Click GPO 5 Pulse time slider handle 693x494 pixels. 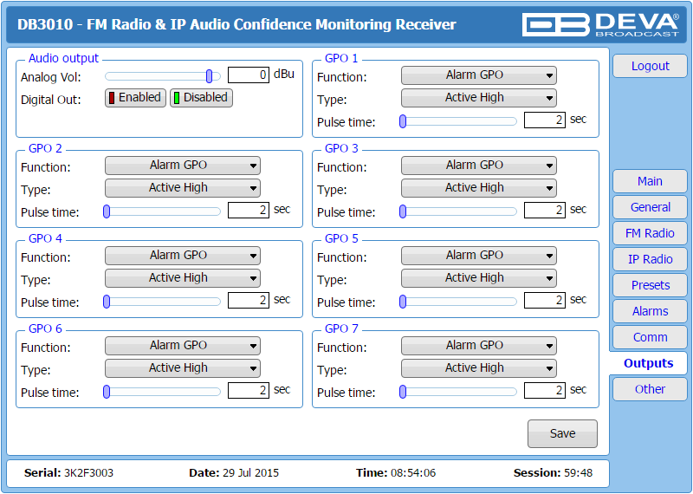pos(403,302)
